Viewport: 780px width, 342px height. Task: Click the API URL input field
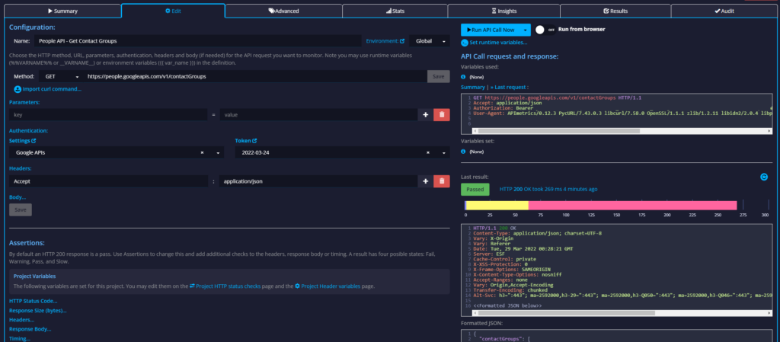[x=254, y=77]
